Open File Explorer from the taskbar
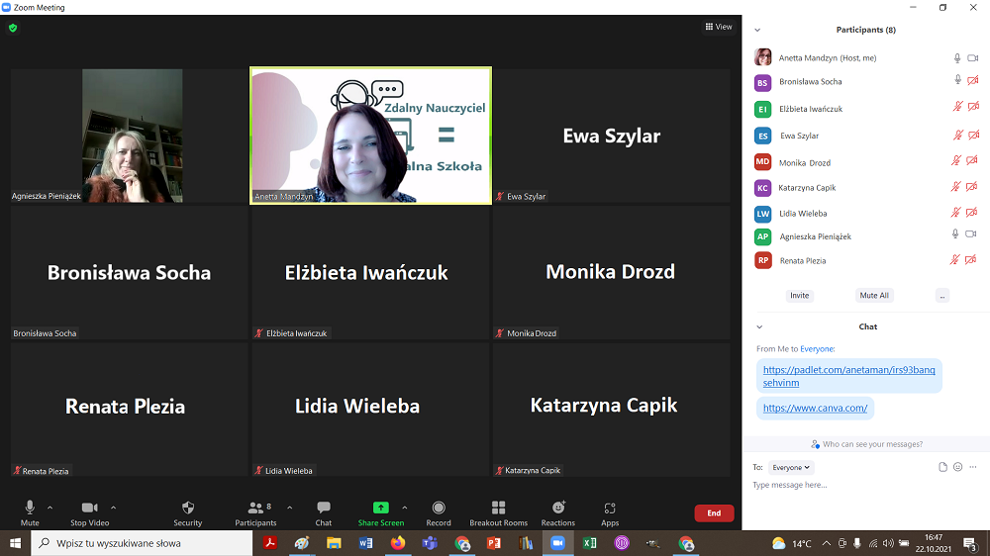The height and width of the screenshot is (556, 990). click(334, 543)
